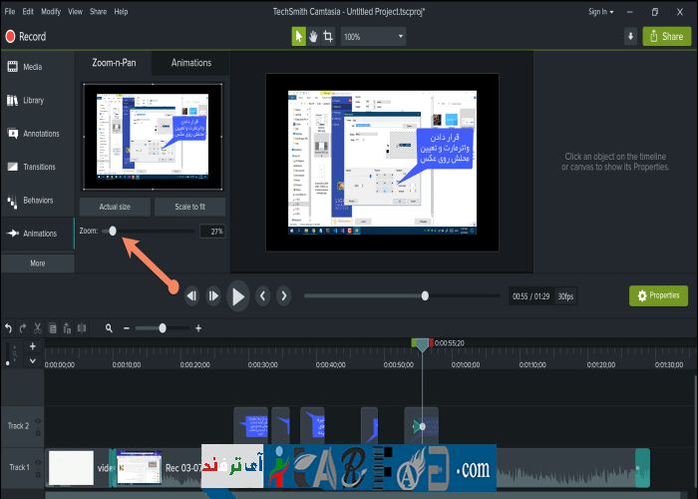Image resolution: width=698 pixels, height=499 pixels.
Task: Split the clip with the Split icon
Action: click(83, 328)
